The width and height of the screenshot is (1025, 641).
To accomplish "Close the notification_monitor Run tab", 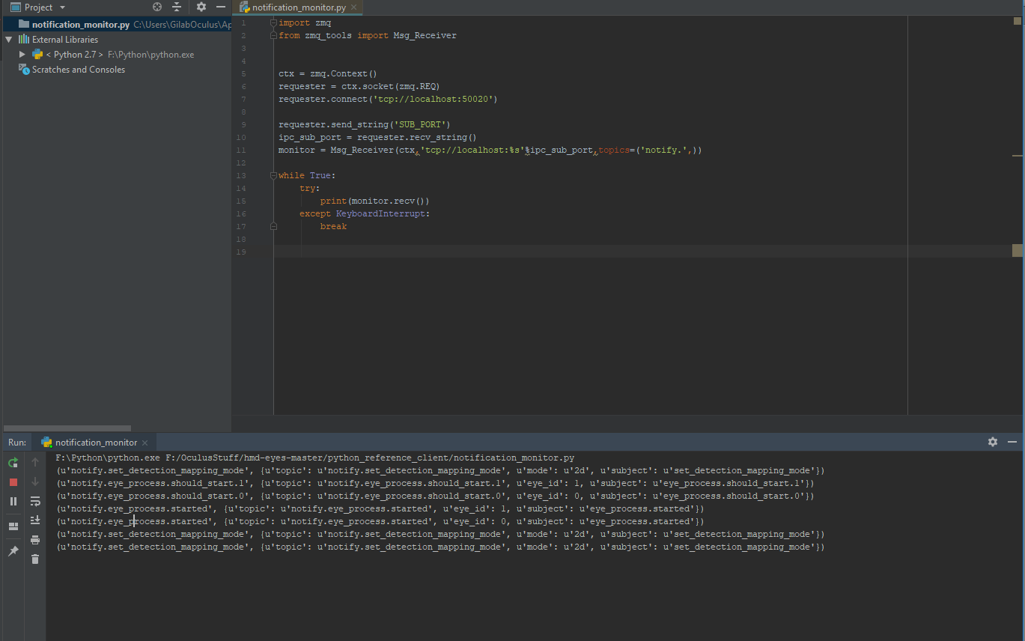I will pyautogui.click(x=145, y=443).
